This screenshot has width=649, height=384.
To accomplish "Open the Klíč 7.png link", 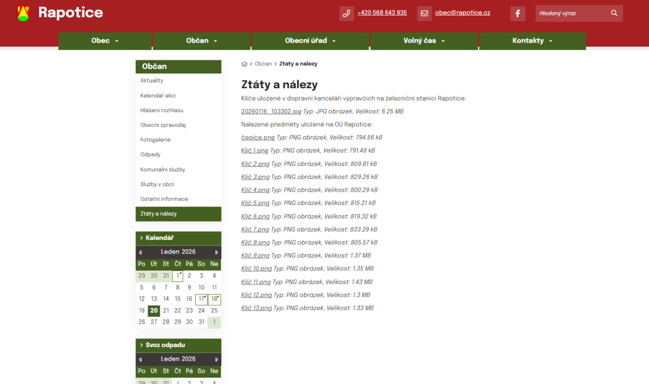I will click(x=255, y=229).
